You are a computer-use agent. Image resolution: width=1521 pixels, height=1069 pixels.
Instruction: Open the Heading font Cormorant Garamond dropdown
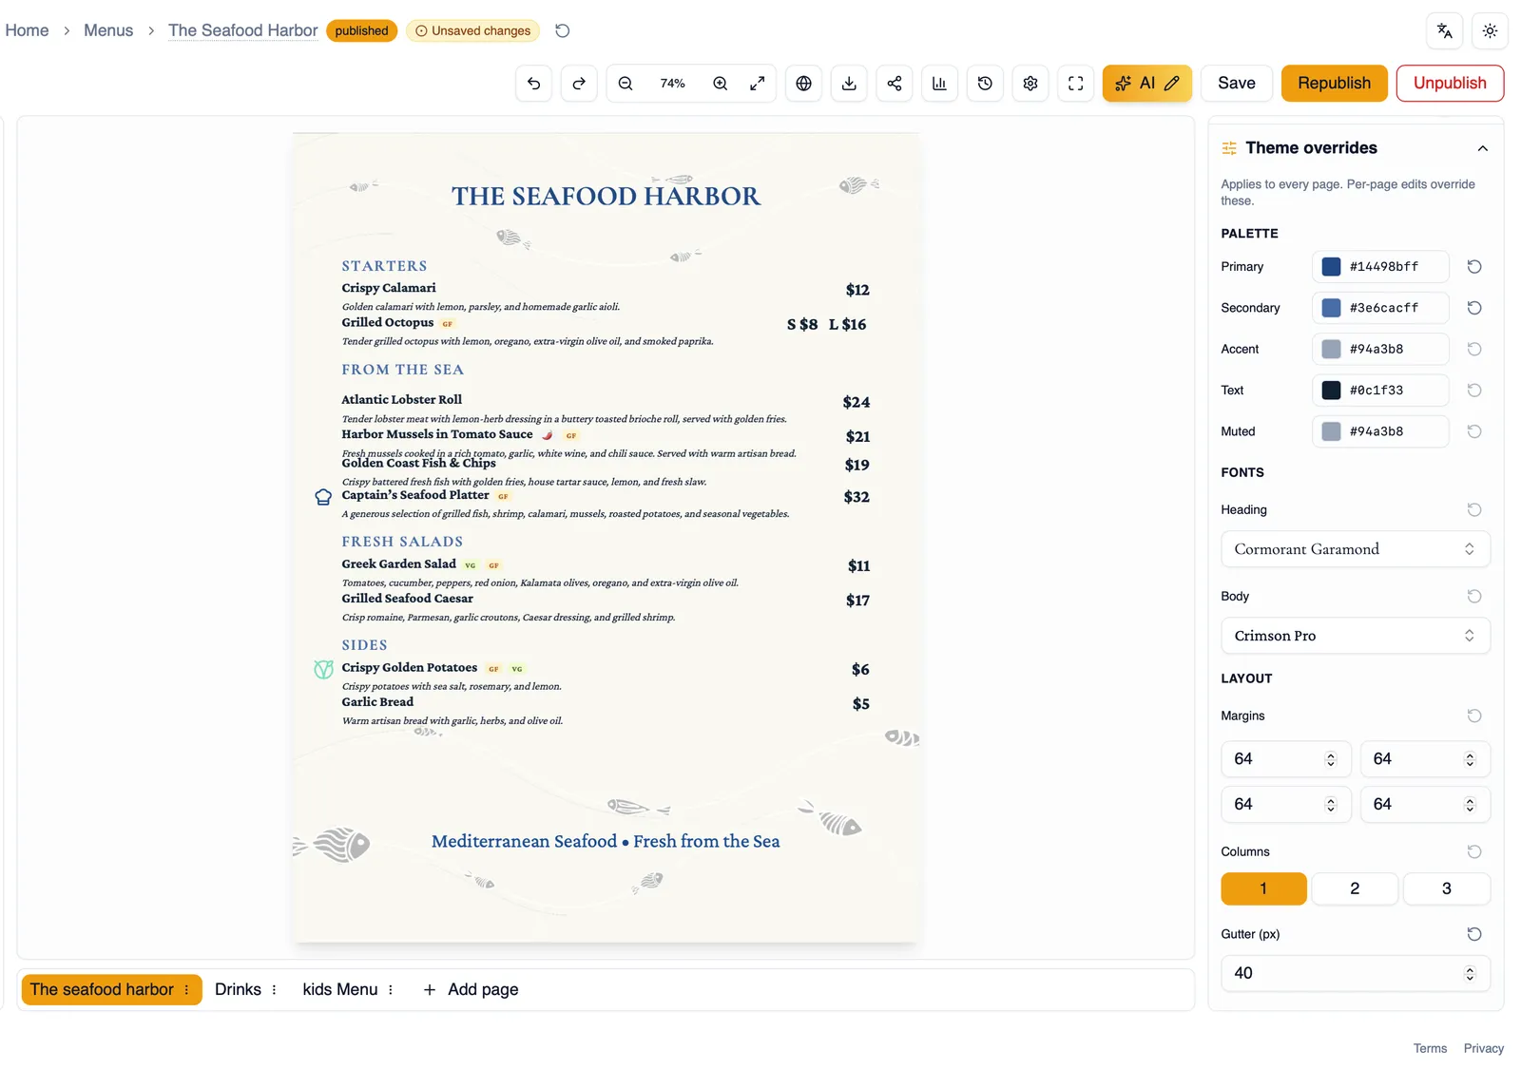(1356, 549)
